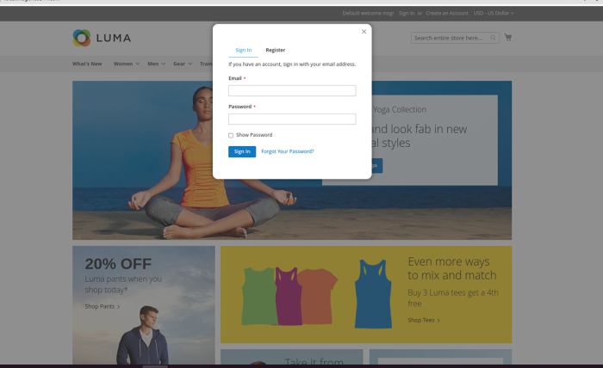The image size is (603, 368).
Task: Close the sign-in popup with the X
Action: click(x=364, y=32)
